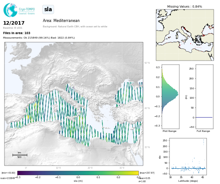Select the sla parameter badge
Viewport: 220px width, 184px height.
point(48,9)
